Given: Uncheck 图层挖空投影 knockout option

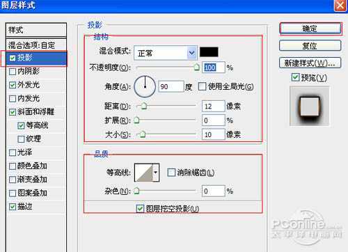Looking at the screenshot, I should pyautogui.click(x=140, y=209).
